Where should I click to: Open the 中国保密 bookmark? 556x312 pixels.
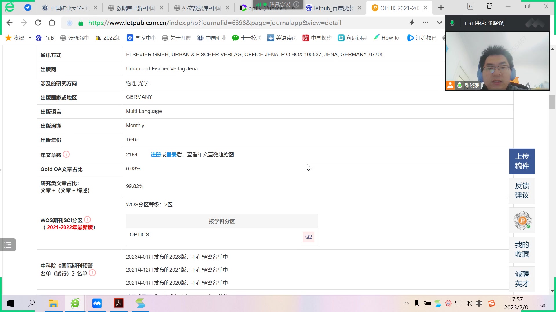317,38
